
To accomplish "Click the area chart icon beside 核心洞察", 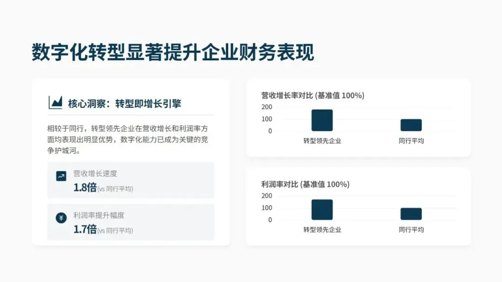I will point(55,103).
